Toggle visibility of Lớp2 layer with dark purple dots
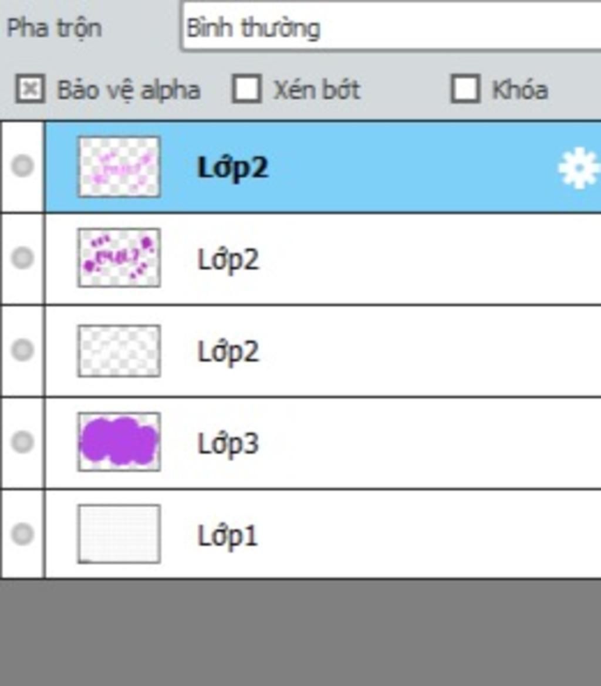This screenshot has height=686, width=601. pos(23,258)
